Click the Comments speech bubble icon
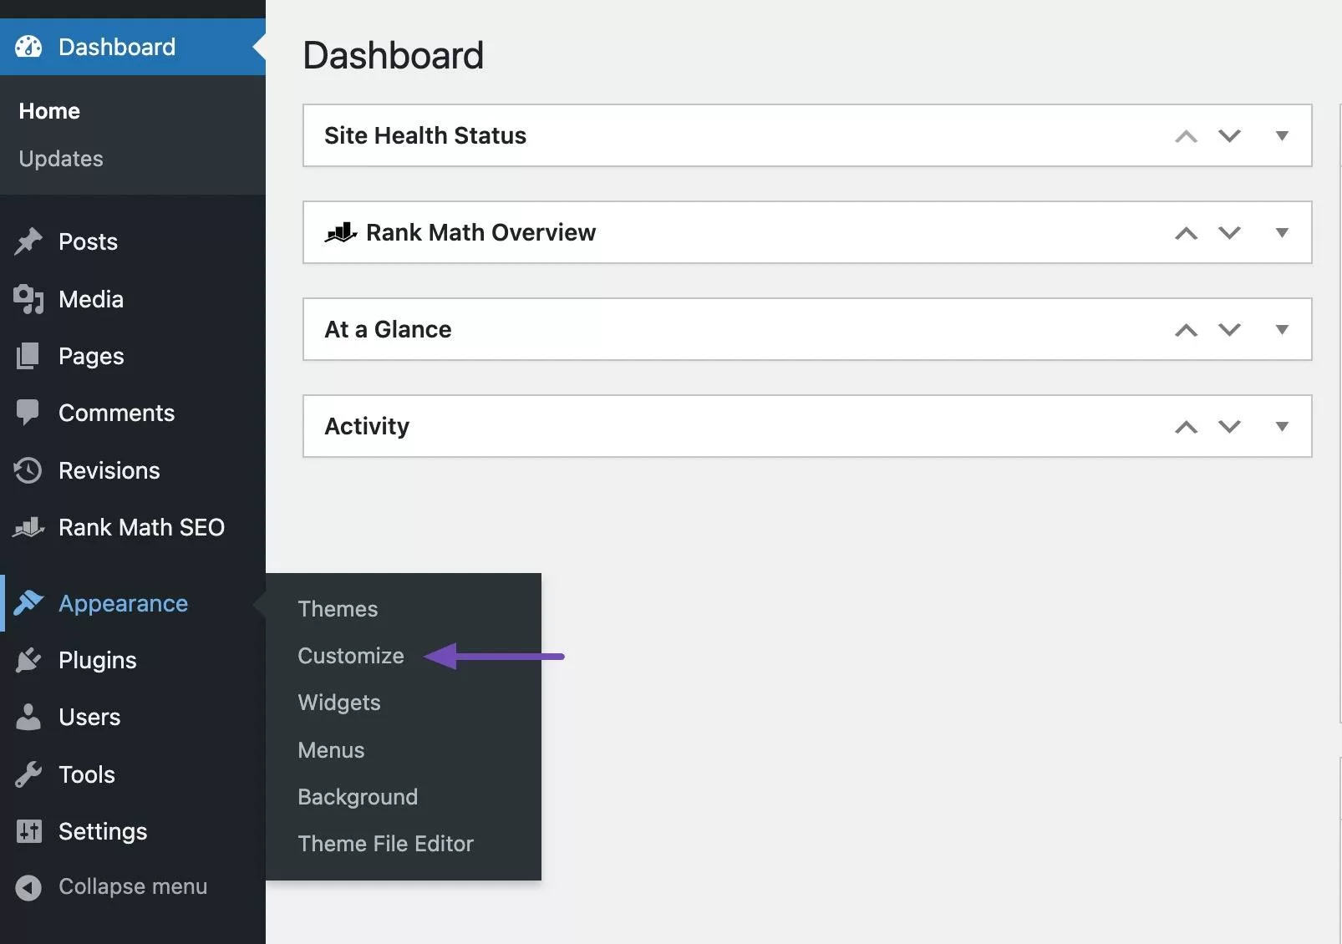Image resolution: width=1342 pixels, height=944 pixels. (x=28, y=413)
